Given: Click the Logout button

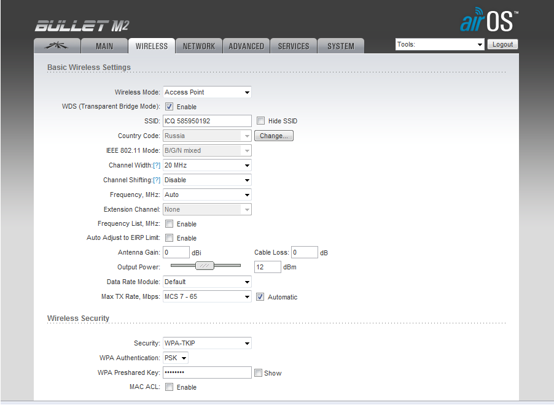Looking at the screenshot, I should [x=502, y=44].
